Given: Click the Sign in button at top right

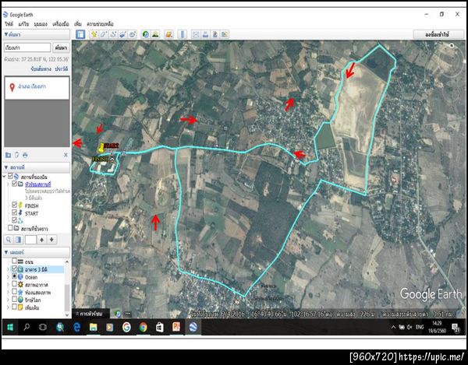Looking at the screenshot, I should pyautogui.click(x=438, y=34).
